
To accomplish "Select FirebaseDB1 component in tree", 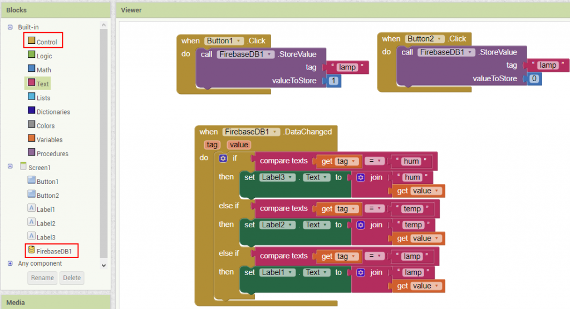I will coord(50,251).
